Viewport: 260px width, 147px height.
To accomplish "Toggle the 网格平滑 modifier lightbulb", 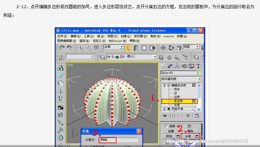I will click(164, 109).
